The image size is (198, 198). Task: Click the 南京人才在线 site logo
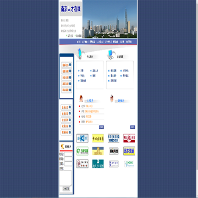pyautogui.click(x=71, y=9)
